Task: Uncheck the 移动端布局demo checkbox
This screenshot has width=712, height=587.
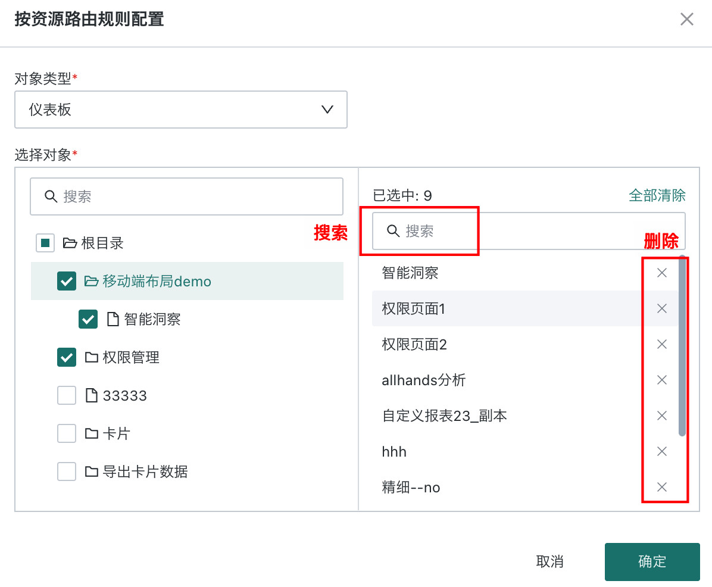Action: pos(67,281)
